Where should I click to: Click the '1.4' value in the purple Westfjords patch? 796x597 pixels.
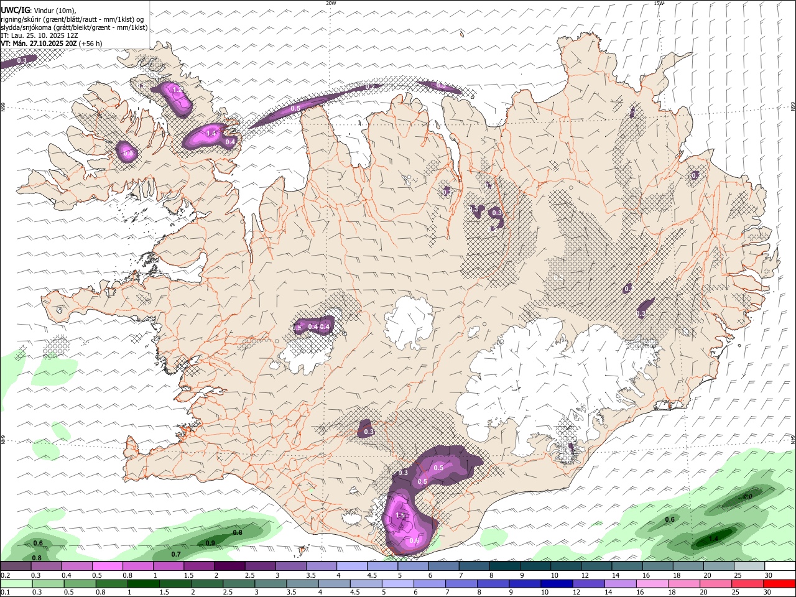(x=211, y=133)
